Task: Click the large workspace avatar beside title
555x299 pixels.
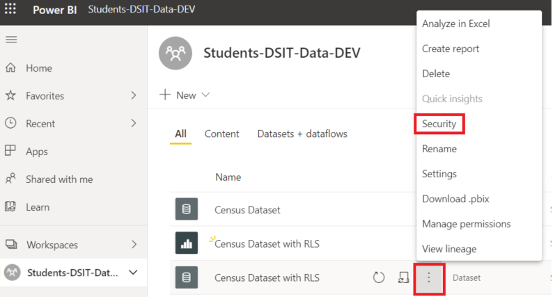Action: 175,54
